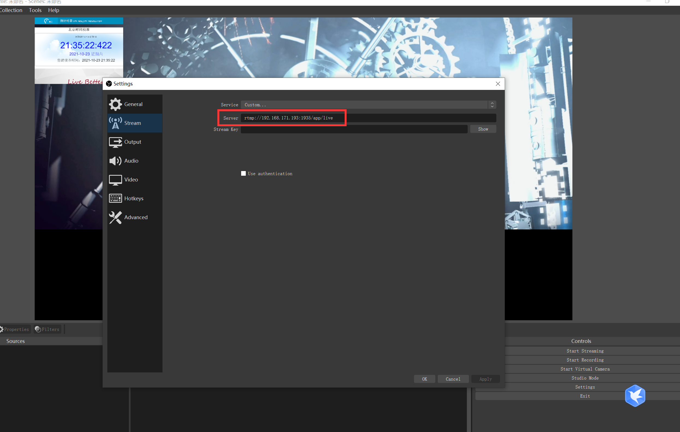680x432 pixels.
Task: Open the Service dropdown showing Custom
Action: click(x=364, y=105)
